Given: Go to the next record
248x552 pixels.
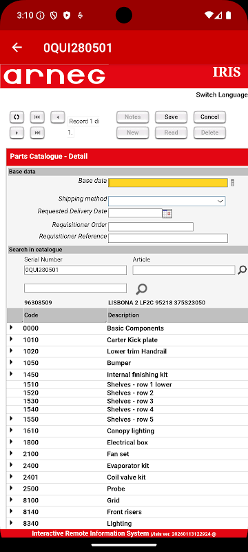Looking at the screenshot, I should pyautogui.click(x=17, y=132).
